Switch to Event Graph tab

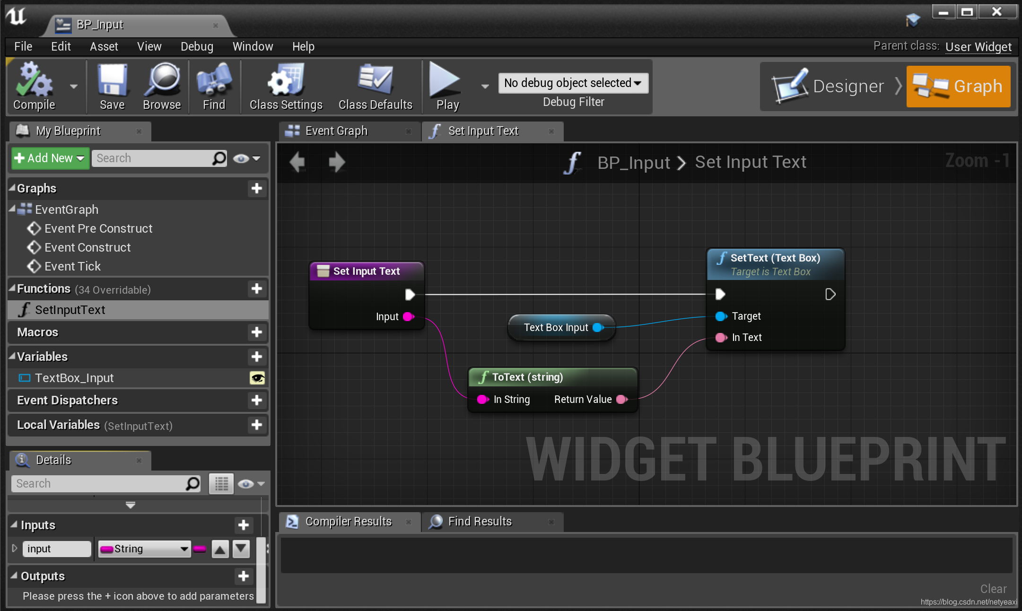(x=349, y=131)
